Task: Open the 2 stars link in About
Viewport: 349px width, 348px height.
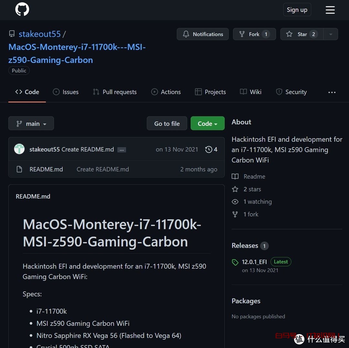Action: [252, 189]
